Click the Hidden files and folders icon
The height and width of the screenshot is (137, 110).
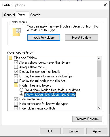click(16, 85)
